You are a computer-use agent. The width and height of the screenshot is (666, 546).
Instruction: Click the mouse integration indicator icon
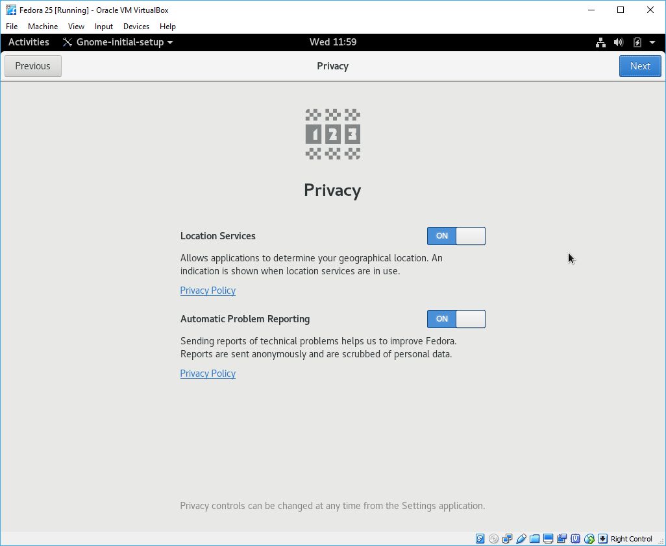pyautogui.click(x=589, y=539)
